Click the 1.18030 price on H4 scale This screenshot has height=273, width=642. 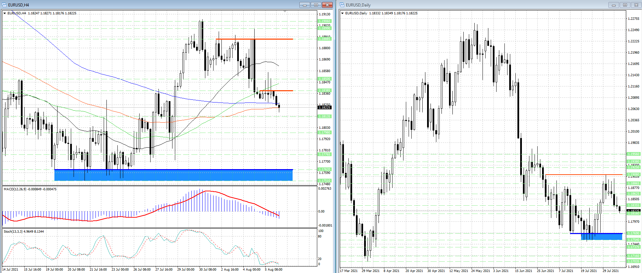pyautogui.click(x=325, y=128)
